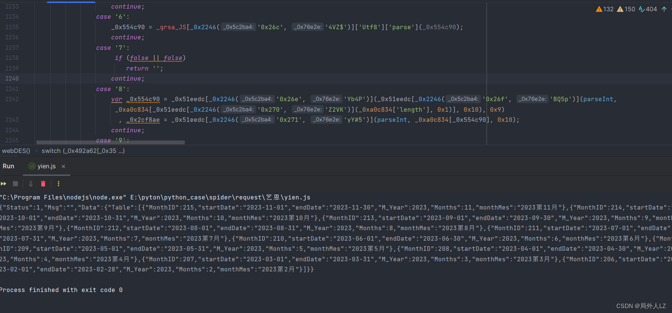The image size is (672, 313).
Task: Click the editor horizontal scrollbar thumb
Action: [110, 142]
